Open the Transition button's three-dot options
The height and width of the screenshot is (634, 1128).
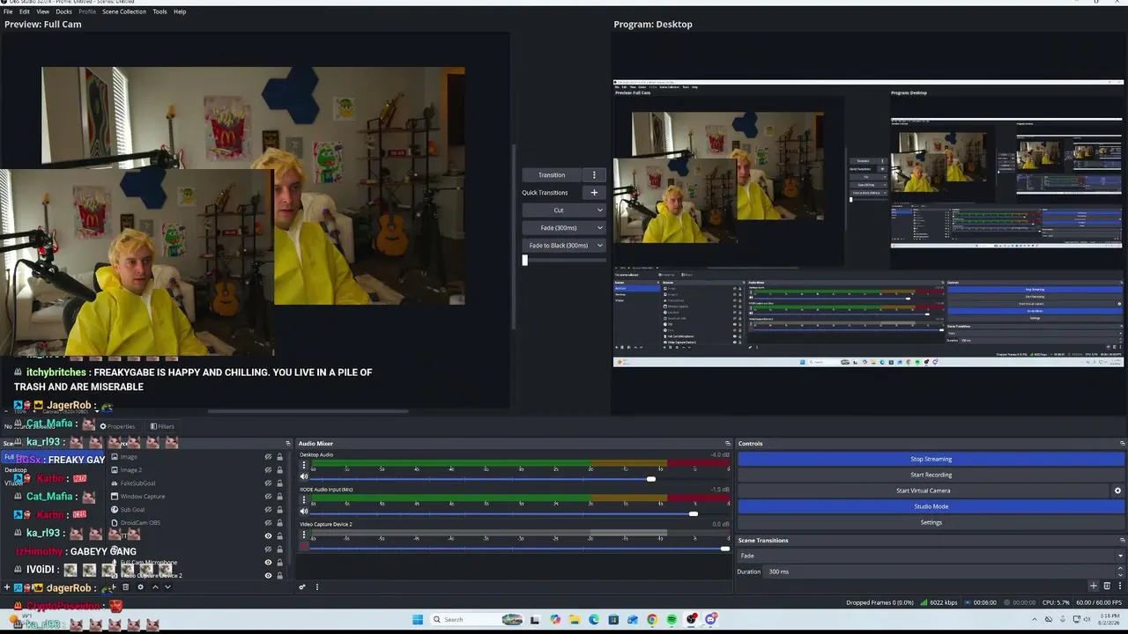pos(595,175)
